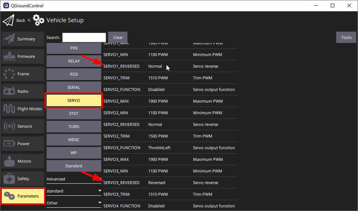Open the Tools menu button
358x211 pixels.
346,37
